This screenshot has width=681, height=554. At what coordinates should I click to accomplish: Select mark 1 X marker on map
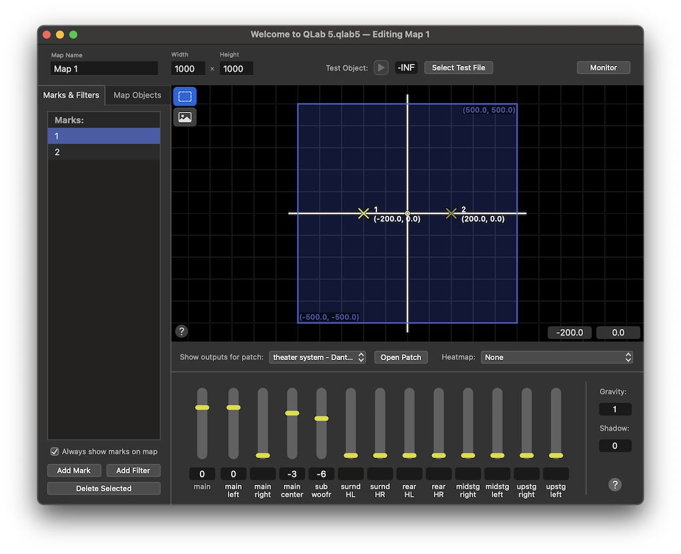(363, 213)
